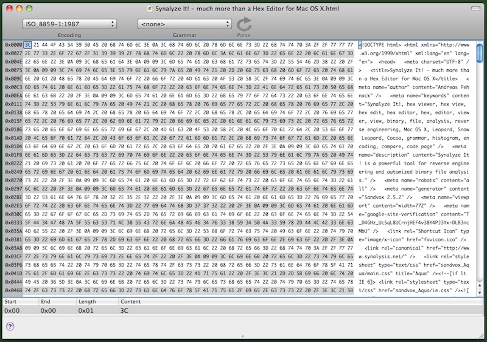Screen dimensions: 487x342
Task: Open help with the question mark button
Action: click(10, 326)
